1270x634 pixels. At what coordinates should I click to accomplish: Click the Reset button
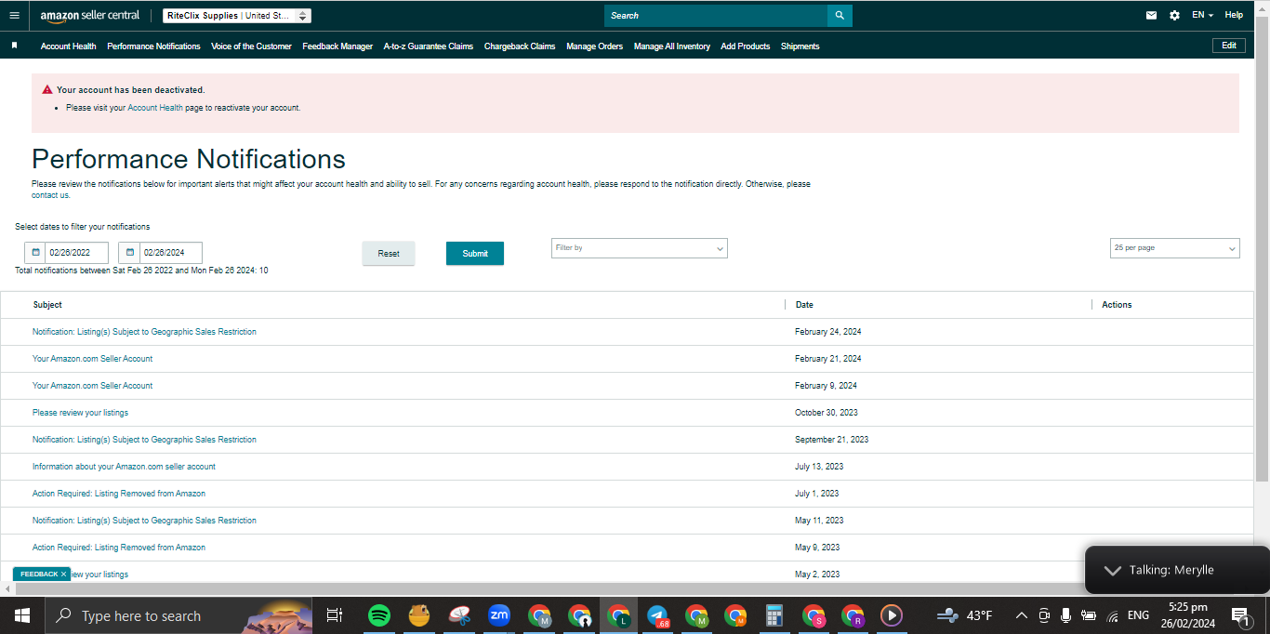(389, 254)
